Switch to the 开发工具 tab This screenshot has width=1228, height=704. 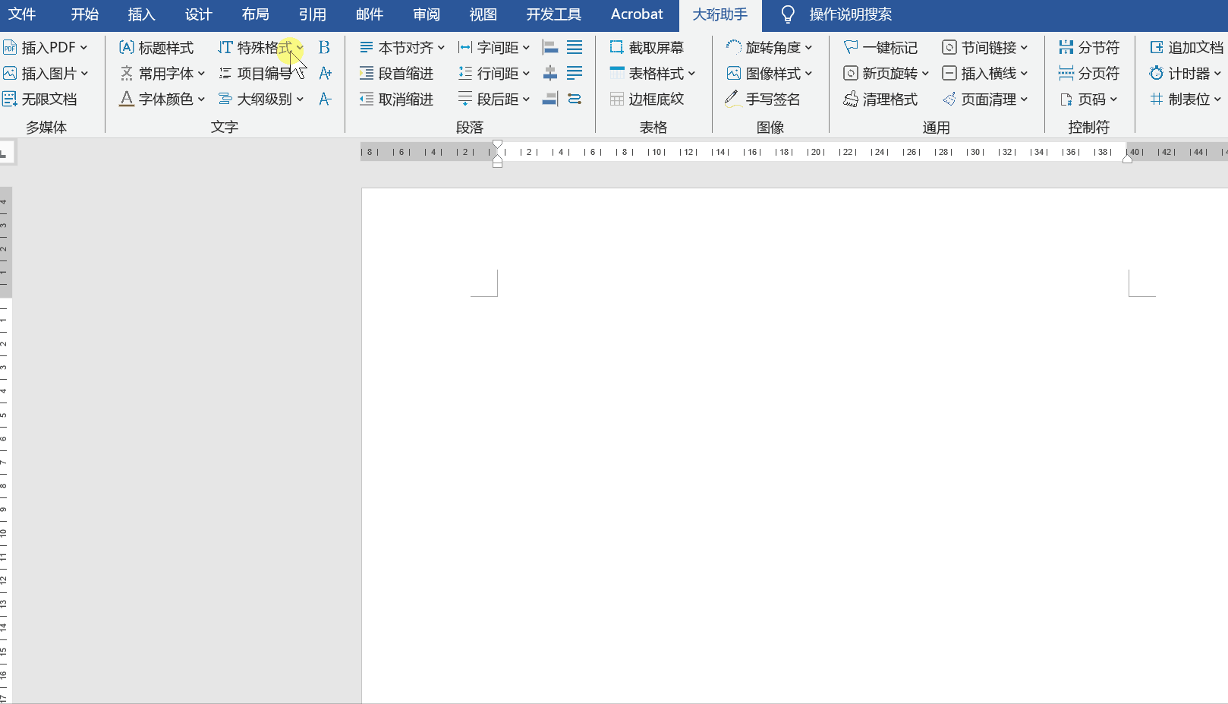[x=554, y=14]
